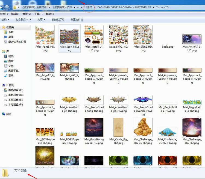Select Mat_BossBackground_HD.png thumbnail

pyautogui.click(x=94, y=127)
